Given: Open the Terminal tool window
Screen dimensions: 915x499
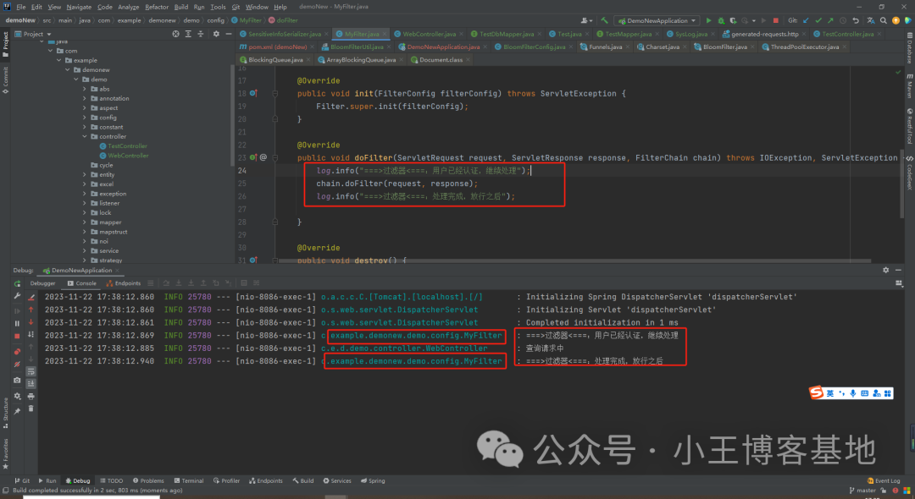Looking at the screenshot, I should click(188, 481).
